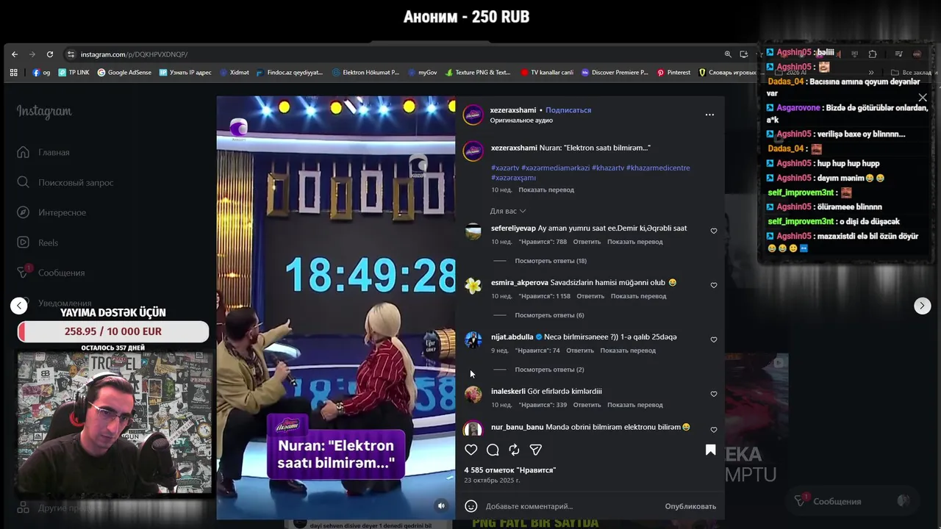Like sefereliyevap's comment

714,231
